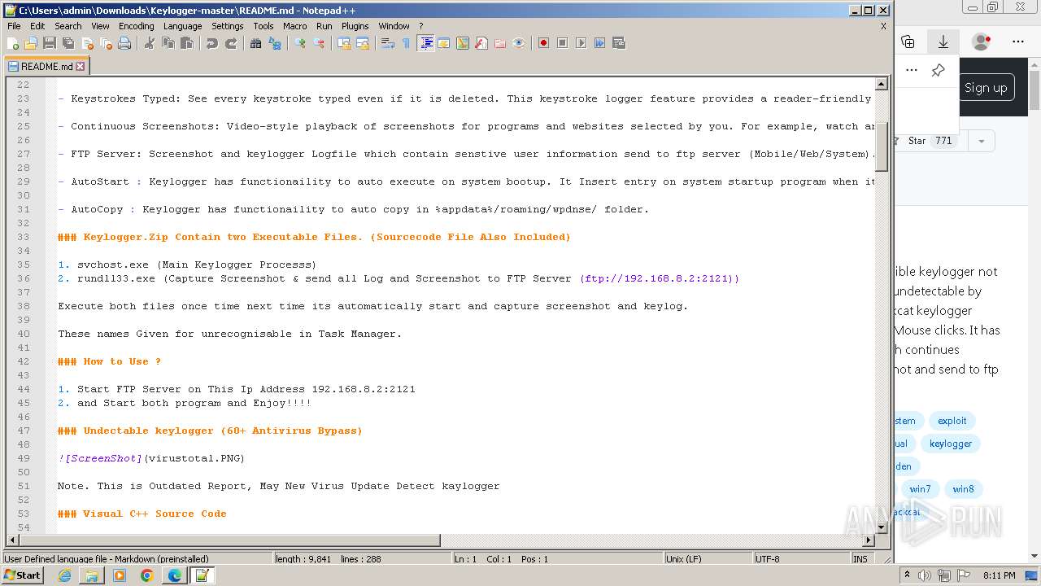The height and width of the screenshot is (586, 1041).
Task: Click the Save All toolbar icon
Action: point(68,43)
